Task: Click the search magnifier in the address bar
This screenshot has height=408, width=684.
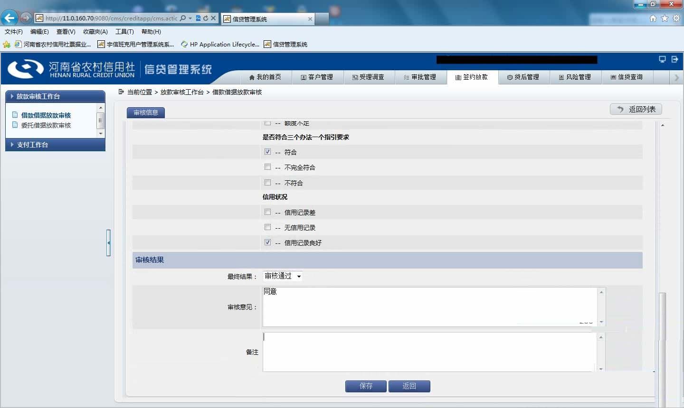Action: point(183,18)
